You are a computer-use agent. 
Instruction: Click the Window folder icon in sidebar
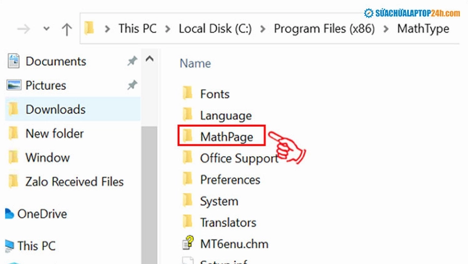pos(13,157)
